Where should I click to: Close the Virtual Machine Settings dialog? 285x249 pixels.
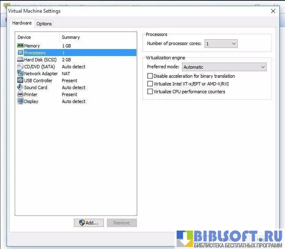click(273, 11)
